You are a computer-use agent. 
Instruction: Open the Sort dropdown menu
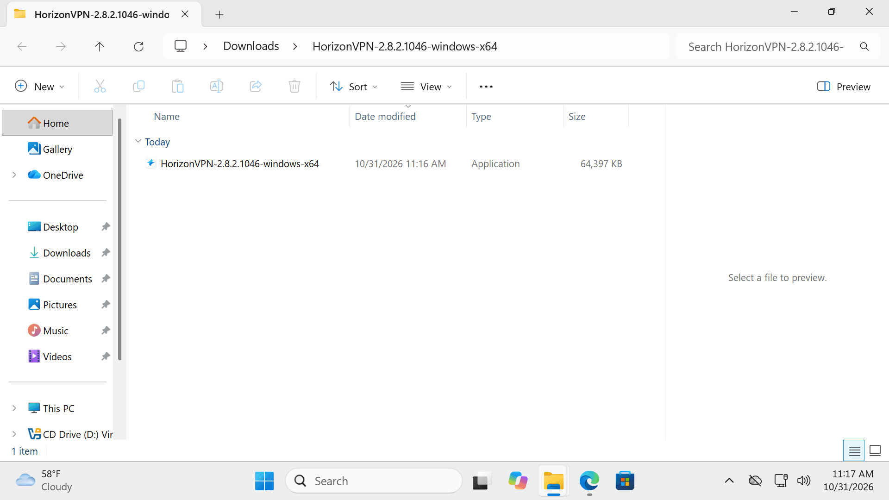point(354,87)
